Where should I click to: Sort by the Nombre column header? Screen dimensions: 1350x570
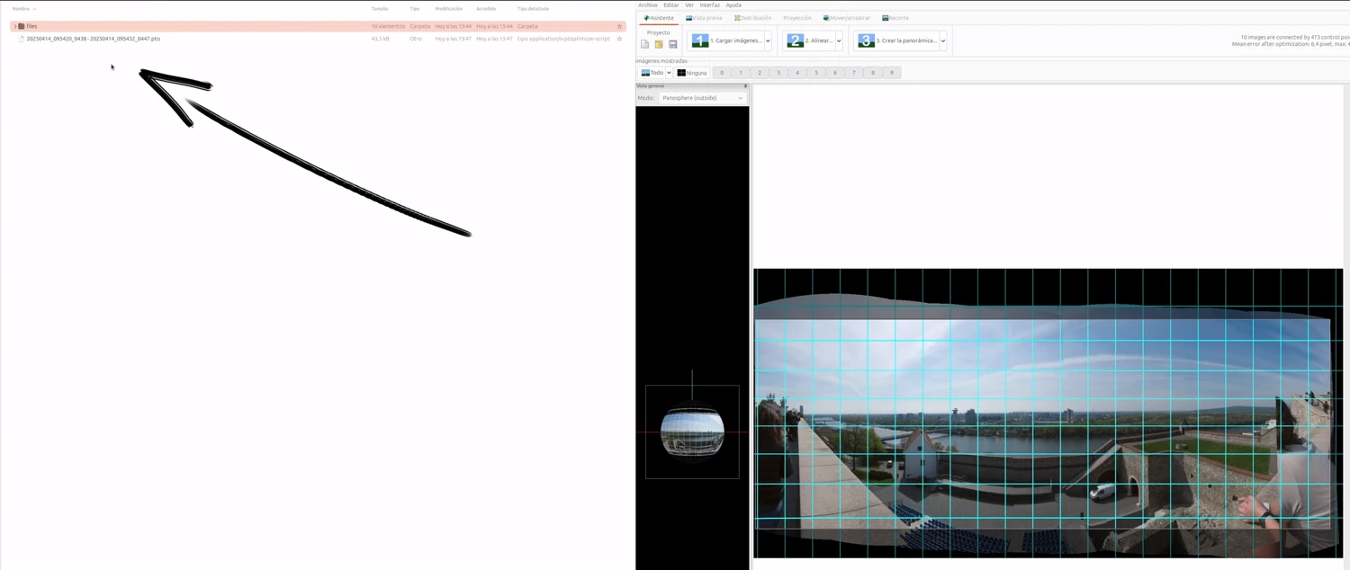coord(21,9)
